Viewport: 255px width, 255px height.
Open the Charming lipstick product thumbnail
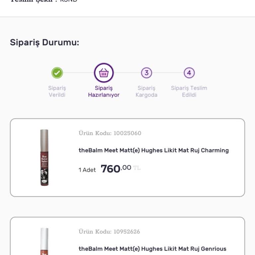click(44, 157)
